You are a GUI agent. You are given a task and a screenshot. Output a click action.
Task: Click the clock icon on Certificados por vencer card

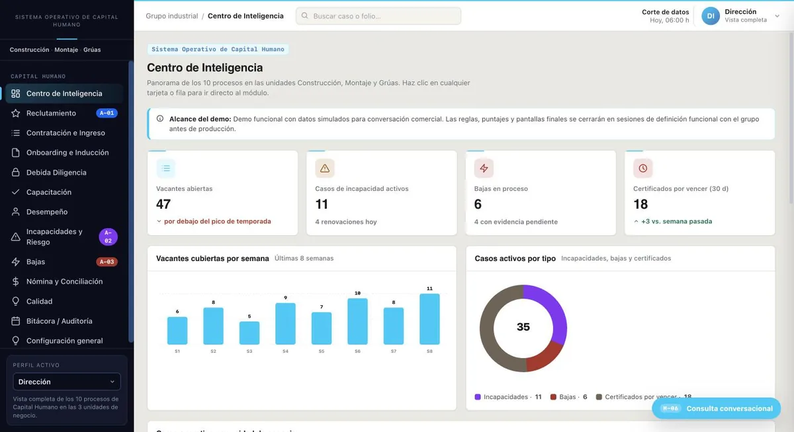tap(642, 168)
